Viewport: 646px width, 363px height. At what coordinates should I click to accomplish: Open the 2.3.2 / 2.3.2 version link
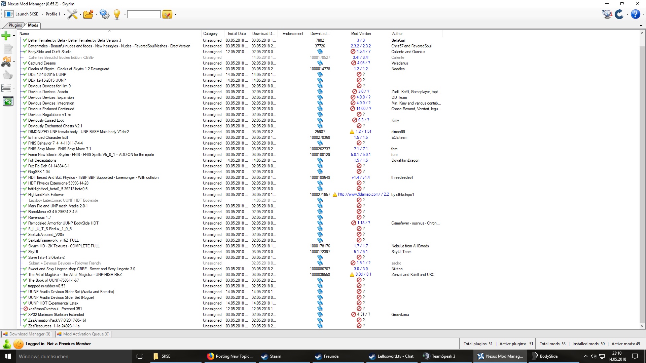click(x=361, y=46)
